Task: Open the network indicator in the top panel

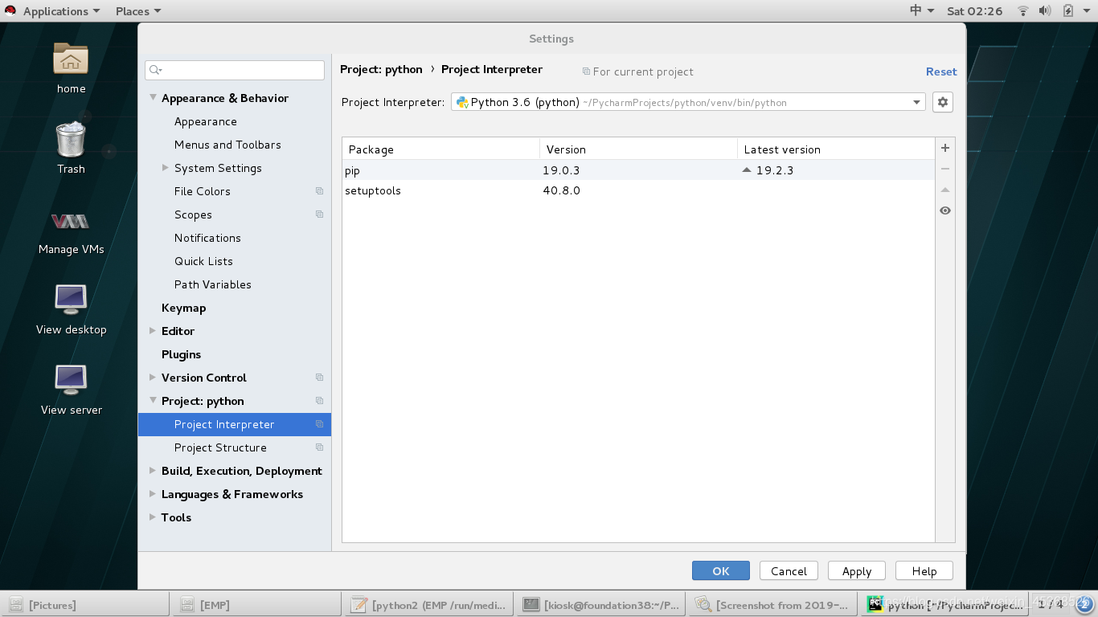Action: [1023, 10]
